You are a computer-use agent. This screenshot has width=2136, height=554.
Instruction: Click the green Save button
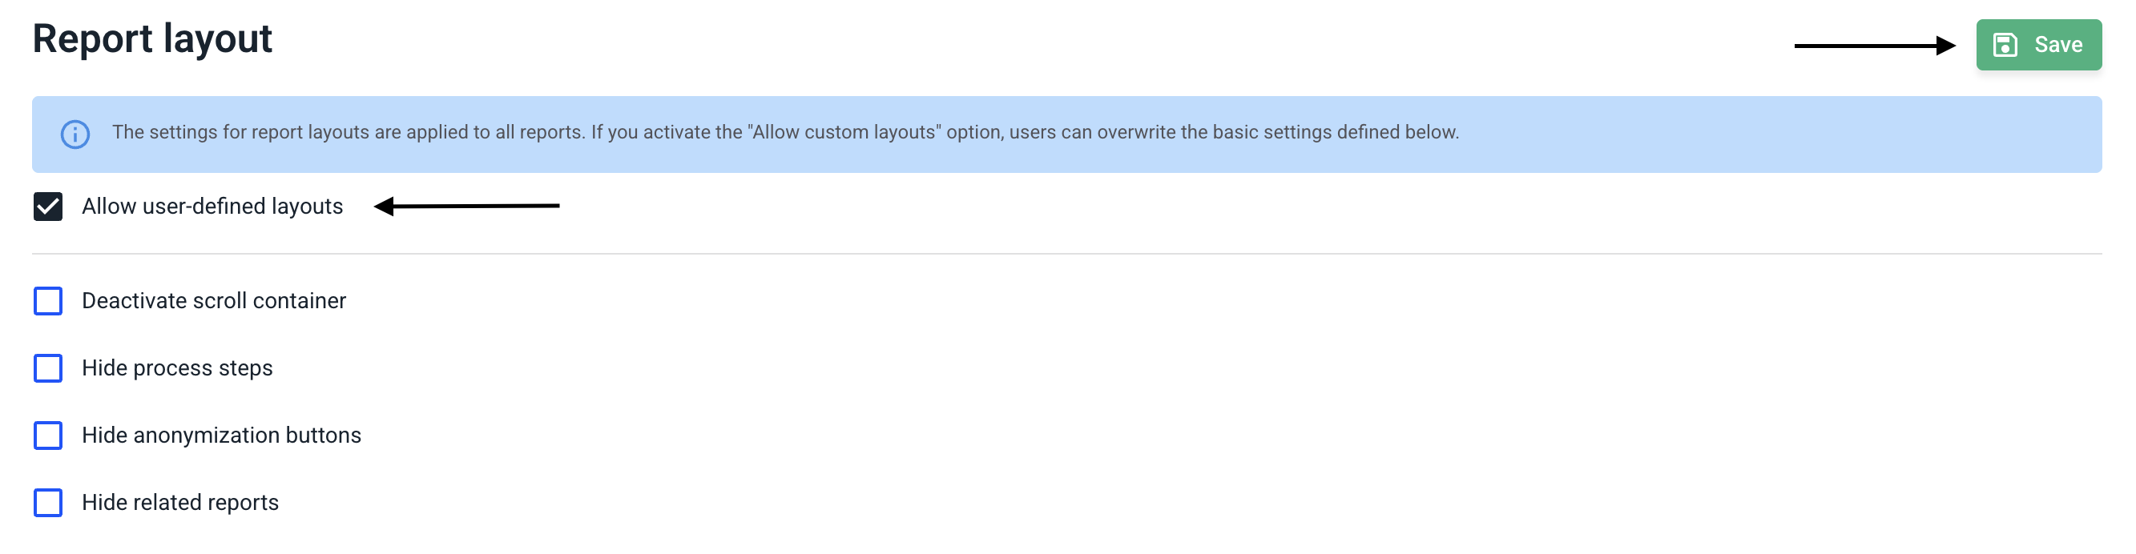coord(2037,45)
